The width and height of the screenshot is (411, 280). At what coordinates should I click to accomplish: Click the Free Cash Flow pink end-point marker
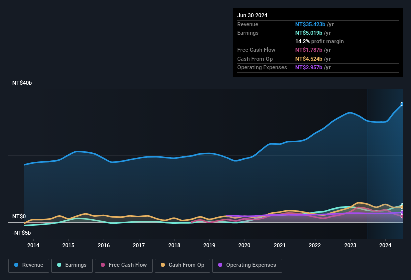[x=402, y=216]
